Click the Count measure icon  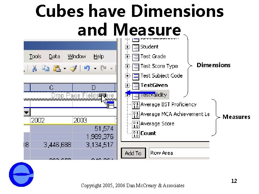[x=136, y=134]
